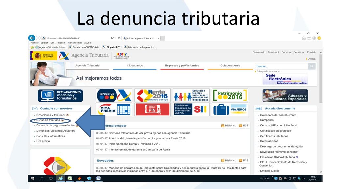Open browser settings gear icon
337x189 pixels.
click(314, 38)
